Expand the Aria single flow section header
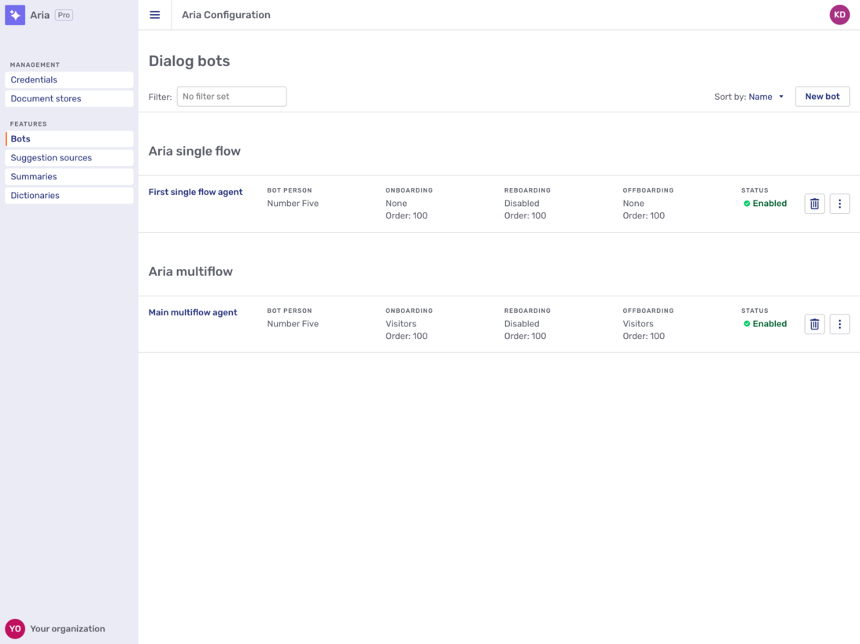 [194, 151]
